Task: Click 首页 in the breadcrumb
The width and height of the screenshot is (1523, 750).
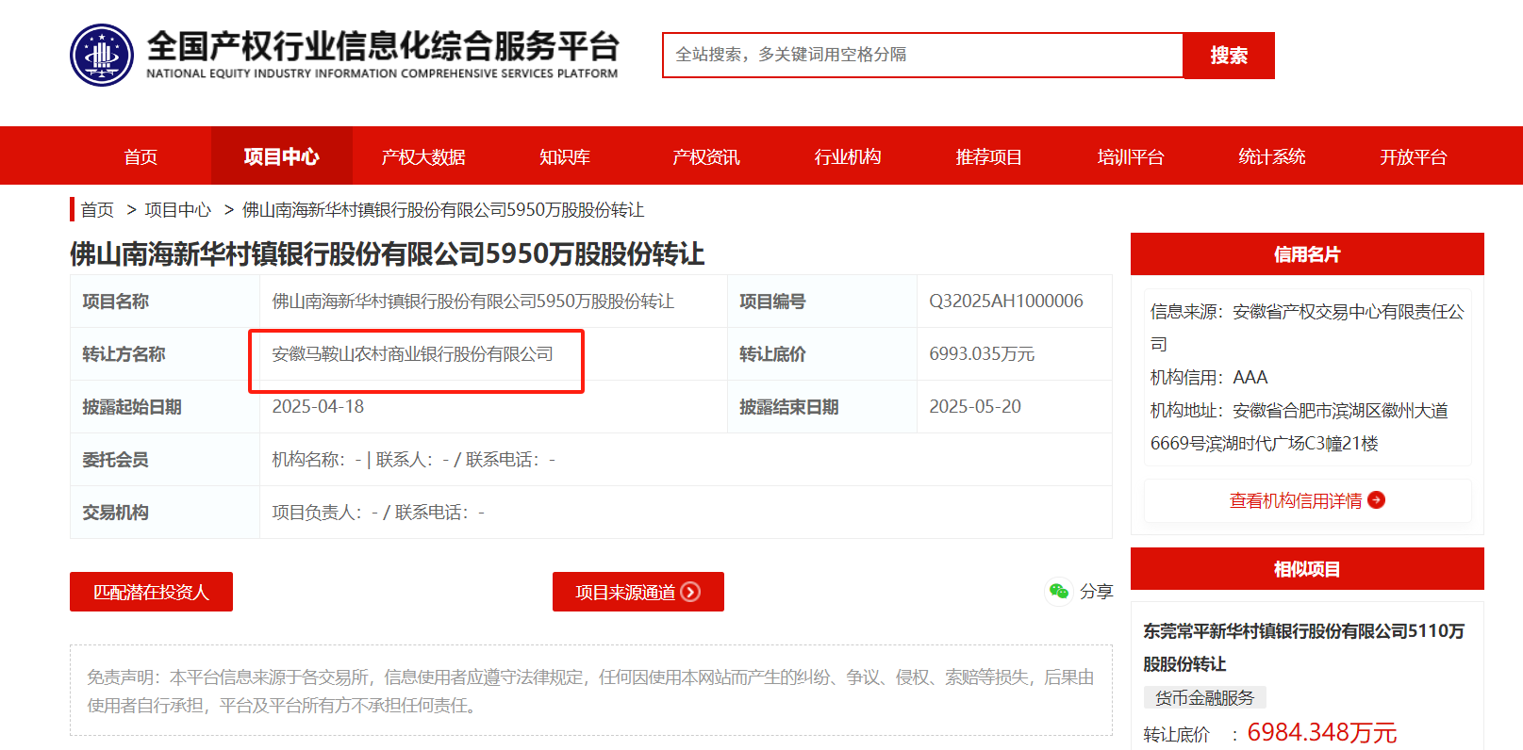Action: [97, 209]
